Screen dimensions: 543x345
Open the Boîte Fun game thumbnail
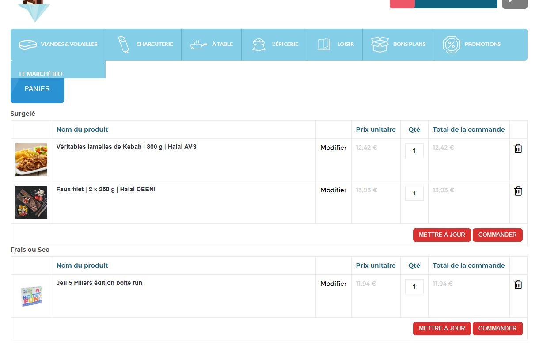pos(31,296)
